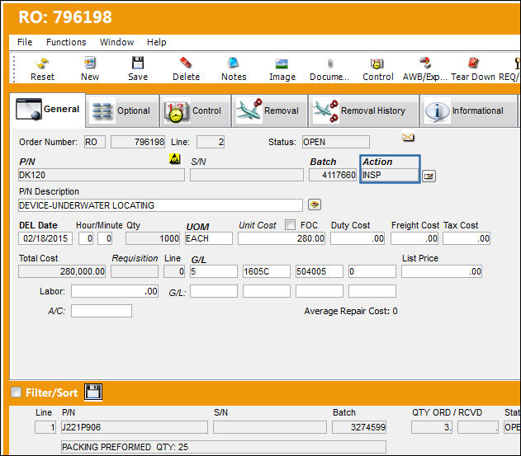Click the empty S/N field in the form
521x456 pixels.
[x=247, y=175]
